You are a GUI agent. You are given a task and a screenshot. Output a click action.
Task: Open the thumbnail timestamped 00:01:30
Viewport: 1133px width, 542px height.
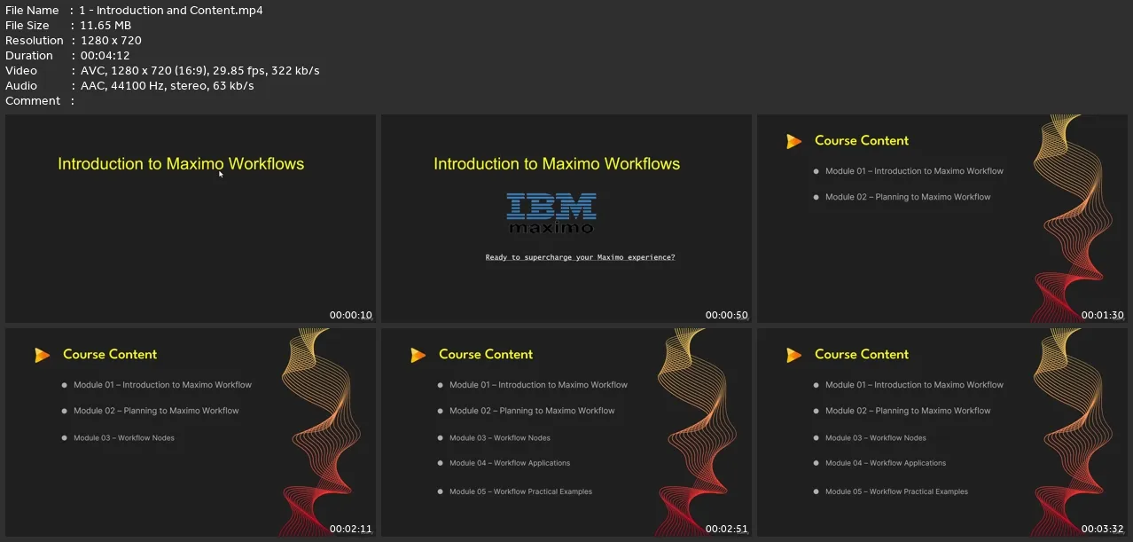pyautogui.click(x=942, y=218)
